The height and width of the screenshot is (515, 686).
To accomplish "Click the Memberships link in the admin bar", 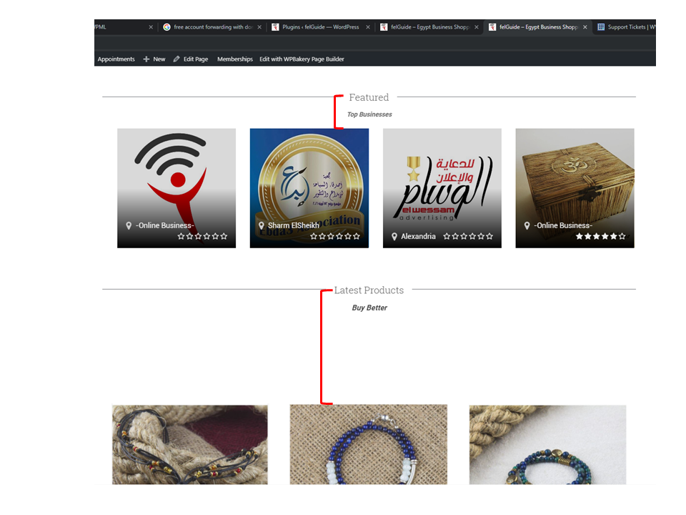I will [234, 59].
